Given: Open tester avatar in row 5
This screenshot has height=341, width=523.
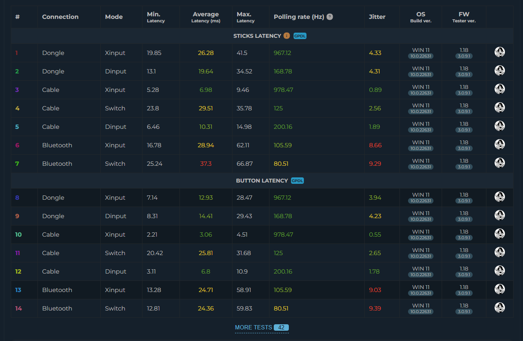Looking at the screenshot, I should click(500, 126).
